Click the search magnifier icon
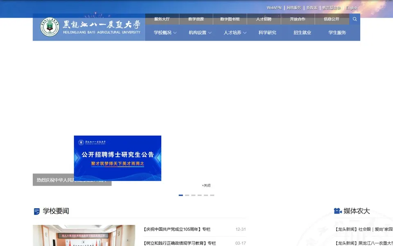 click(355, 19)
